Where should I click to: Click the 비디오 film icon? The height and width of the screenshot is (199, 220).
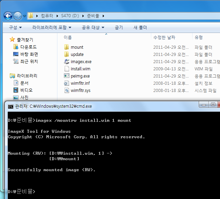(16, 90)
